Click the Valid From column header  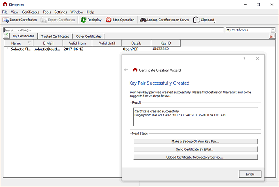[77, 43]
